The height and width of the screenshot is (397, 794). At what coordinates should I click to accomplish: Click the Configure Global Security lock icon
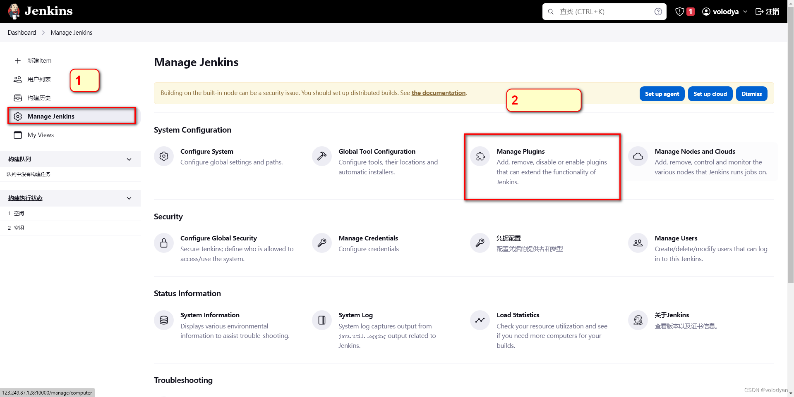pos(164,243)
